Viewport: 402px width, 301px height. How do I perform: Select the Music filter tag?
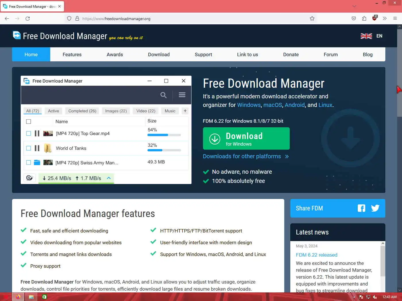pyautogui.click(x=170, y=111)
